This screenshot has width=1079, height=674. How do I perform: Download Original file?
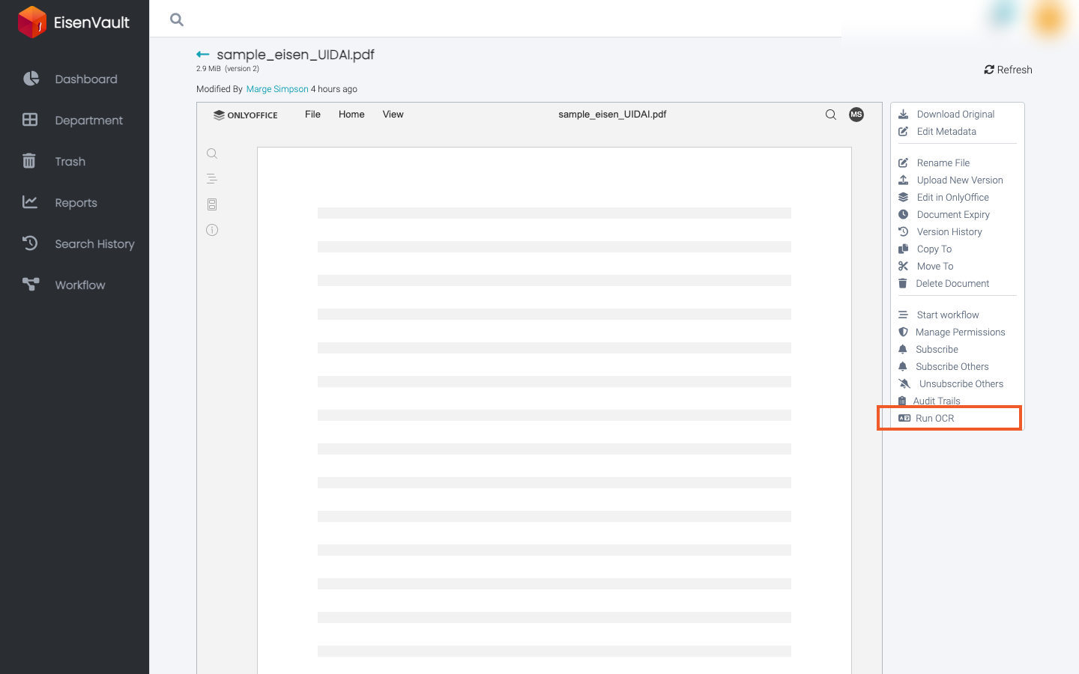(x=956, y=115)
